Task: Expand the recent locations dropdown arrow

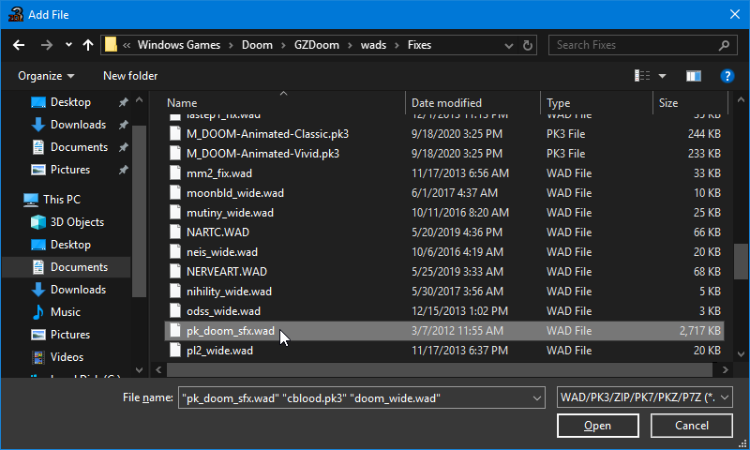Action: click(x=68, y=45)
